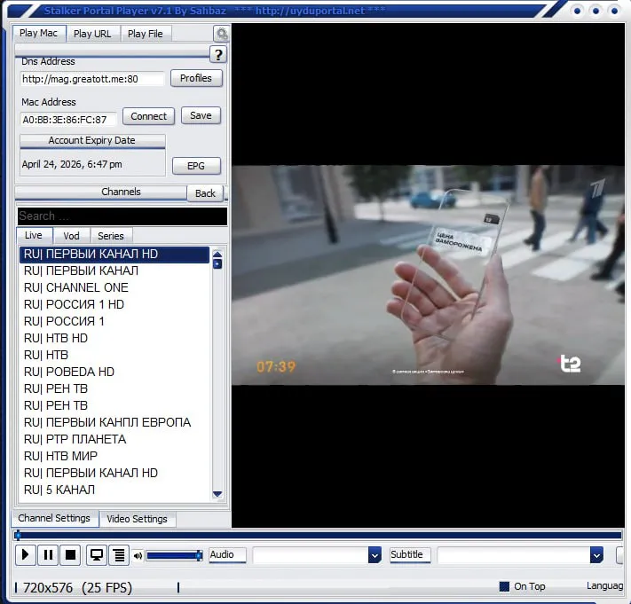Select the Vod tab

coord(71,236)
